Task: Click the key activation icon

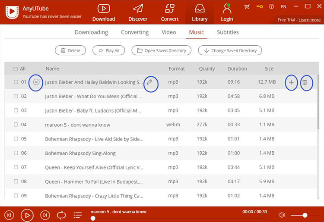Action: pos(260,6)
